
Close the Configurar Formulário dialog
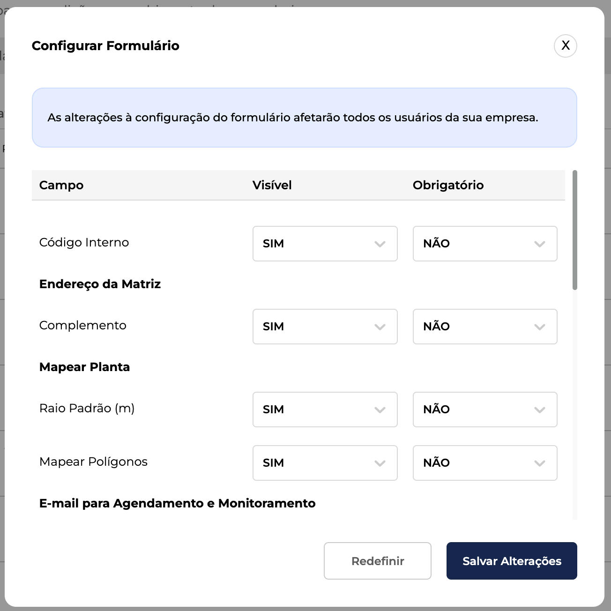[565, 46]
